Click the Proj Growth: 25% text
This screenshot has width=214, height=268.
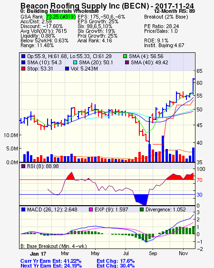click(x=97, y=36)
